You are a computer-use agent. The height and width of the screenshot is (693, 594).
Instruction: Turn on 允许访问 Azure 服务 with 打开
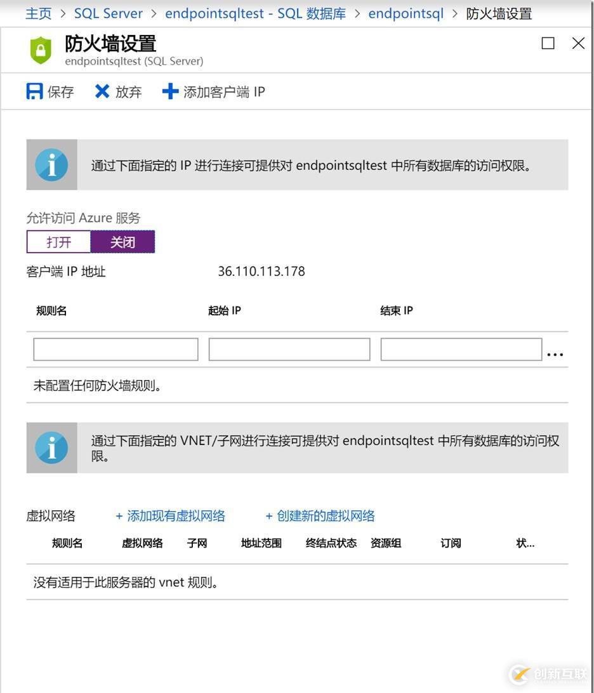pyautogui.click(x=59, y=242)
